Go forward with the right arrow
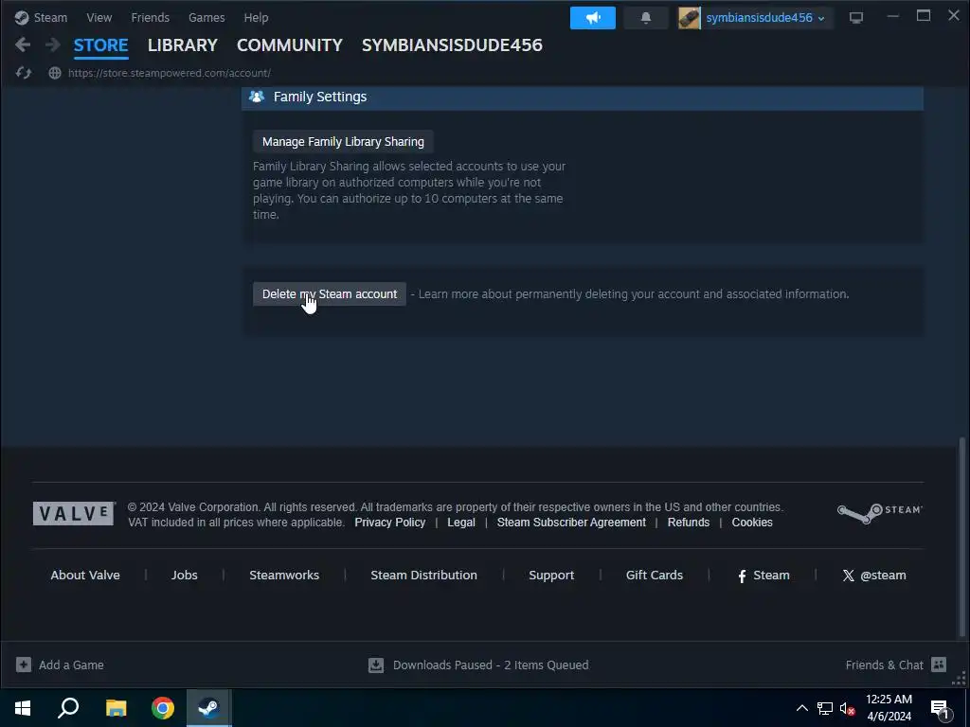The height and width of the screenshot is (727, 970). pyautogui.click(x=53, y=44)
